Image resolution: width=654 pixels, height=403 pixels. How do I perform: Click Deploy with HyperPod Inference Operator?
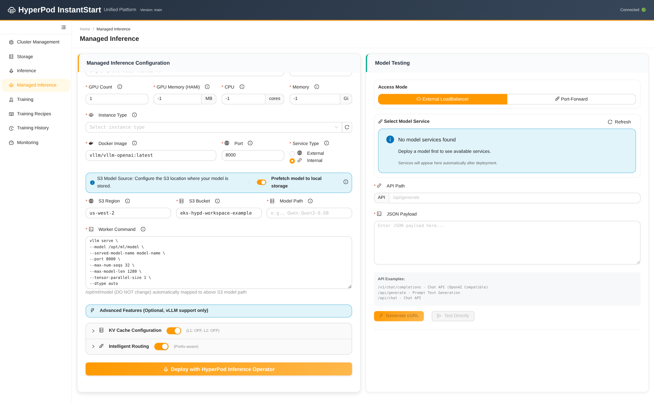click(x=219, y=369)
